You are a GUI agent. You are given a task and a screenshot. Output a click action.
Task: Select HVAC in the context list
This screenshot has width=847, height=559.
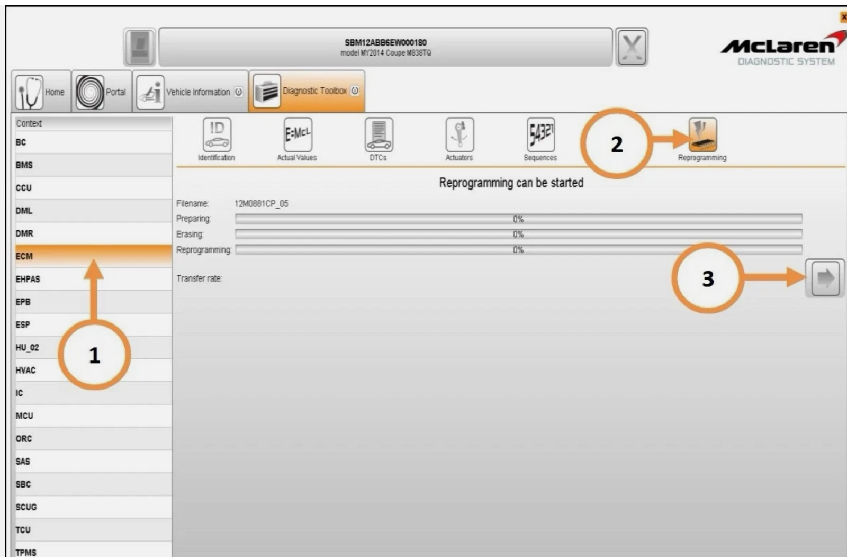point(93,370)
